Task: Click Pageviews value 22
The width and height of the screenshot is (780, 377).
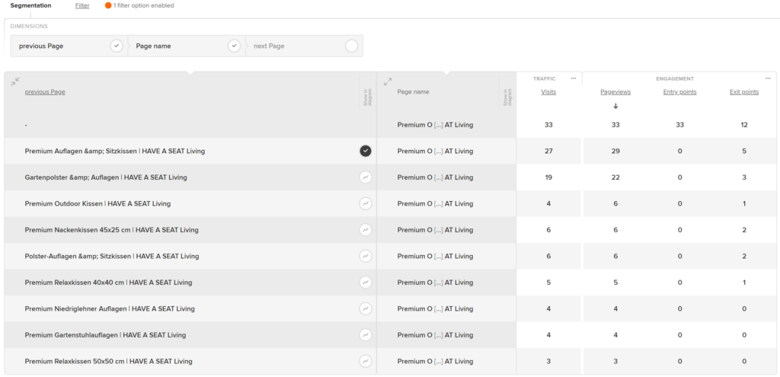Action: click(615, 177)
